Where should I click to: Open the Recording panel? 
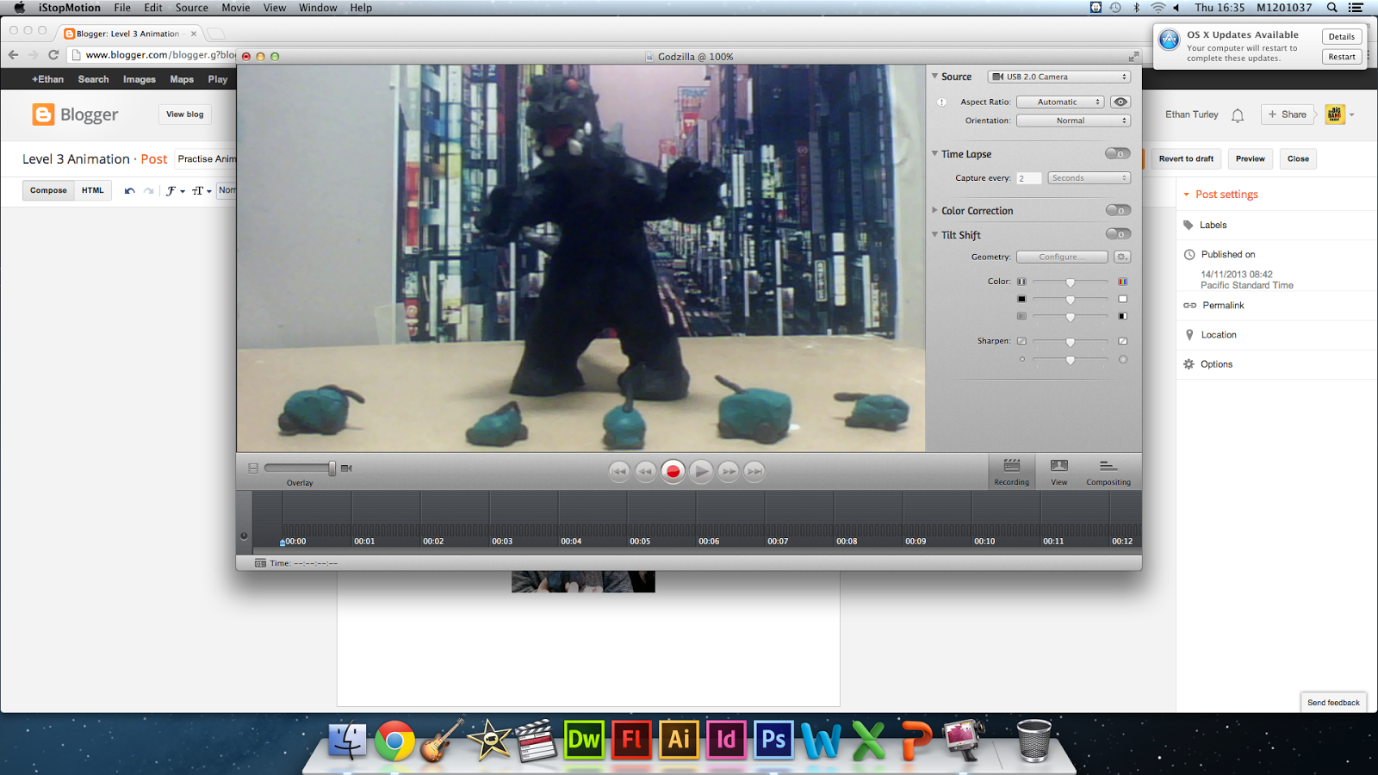tap(1012, 472)
